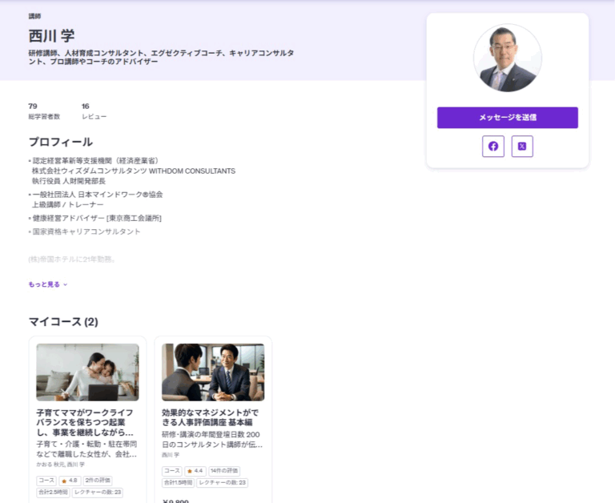Open thumbnail of 人事評価講座 course
615x503 pixels.
click(213, 372)
